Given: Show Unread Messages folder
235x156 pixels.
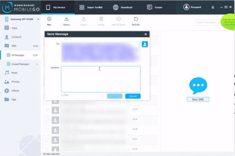Looking at the screenshot, I should click(20, 64).
